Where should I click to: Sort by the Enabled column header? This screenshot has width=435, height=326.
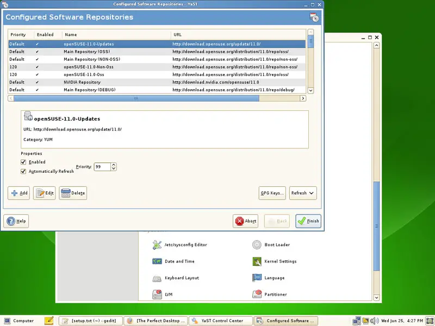tap(48, 35)
